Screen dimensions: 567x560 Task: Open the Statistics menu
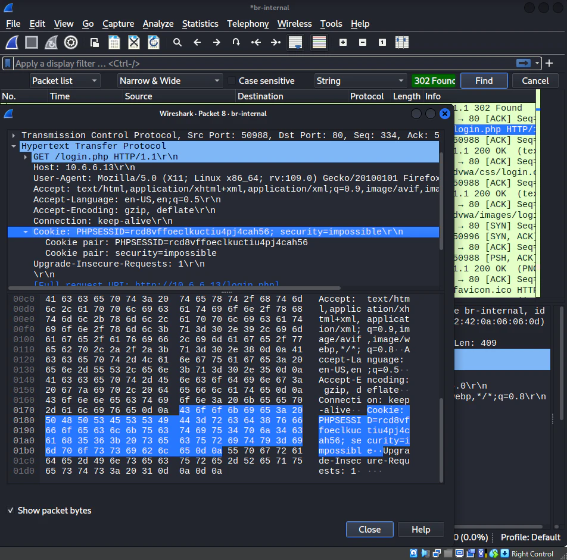[200, 24]
